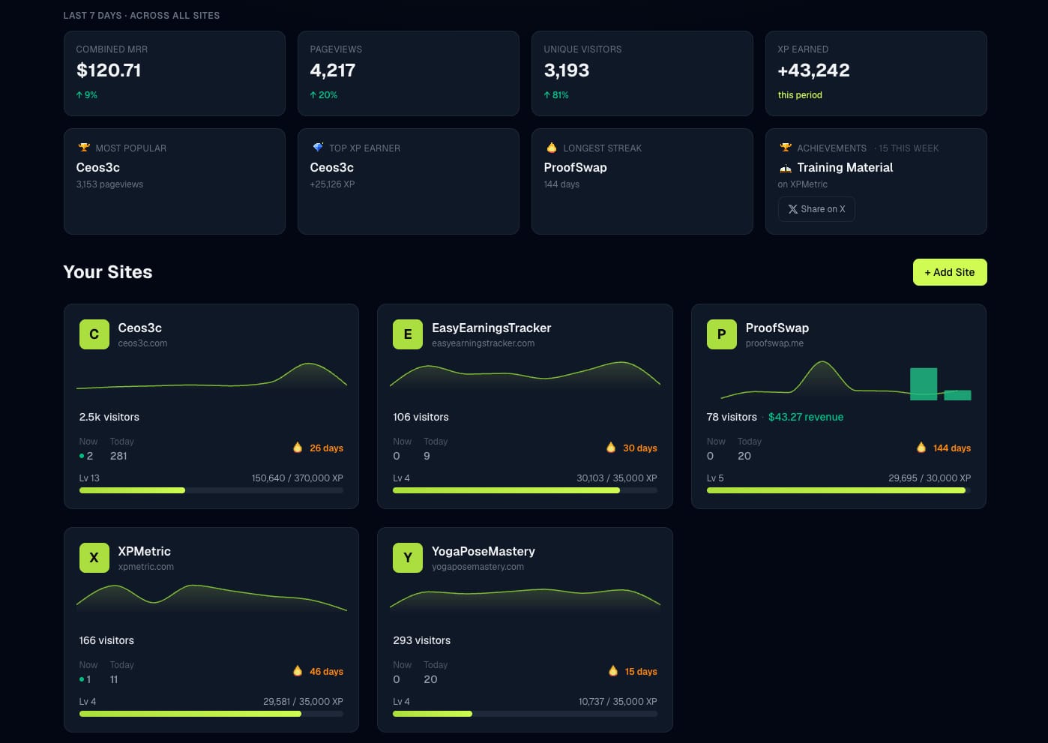This screenshot has height=743, width=1048.
Task: Click the flame icon next to 26 days
Action: coord(298,448)
